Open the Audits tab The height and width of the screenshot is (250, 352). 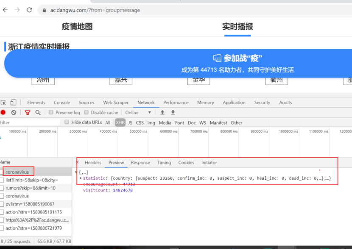point(285,103)
